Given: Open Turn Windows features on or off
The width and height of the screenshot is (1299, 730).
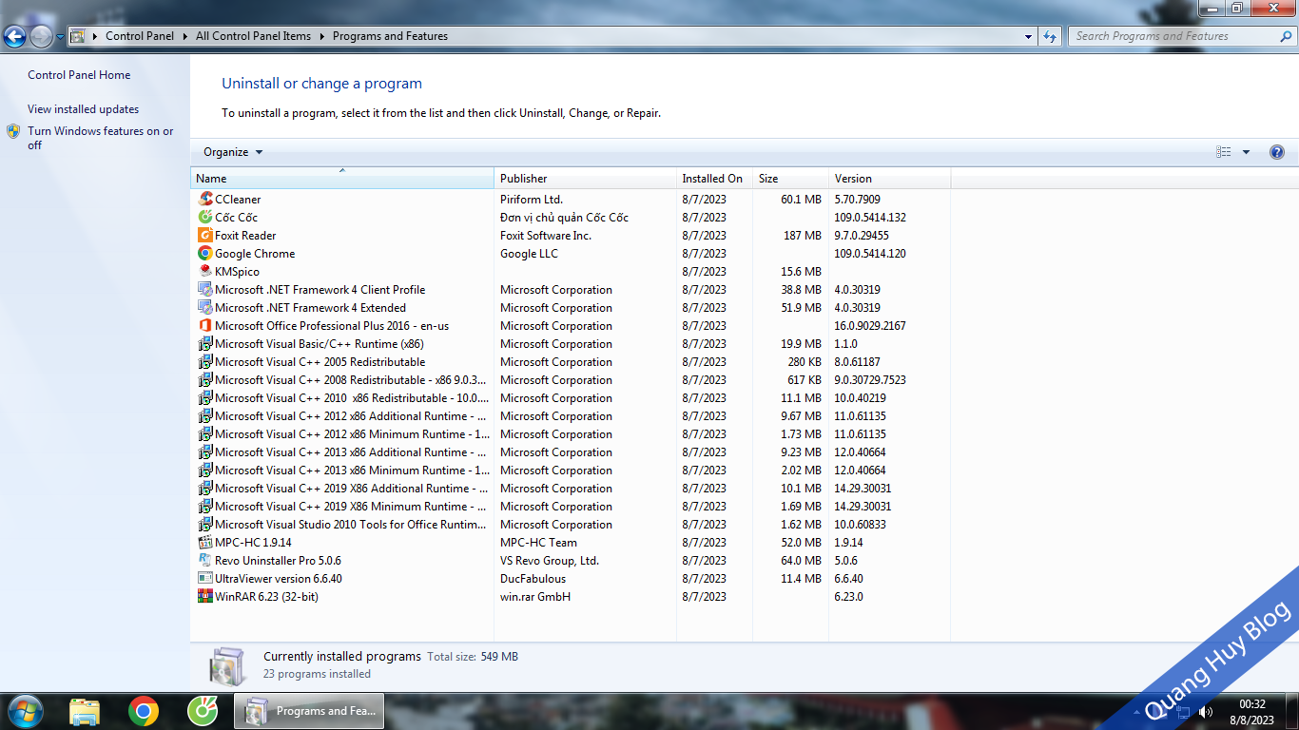Looking at the screenshot, I should tap(100, 138).
